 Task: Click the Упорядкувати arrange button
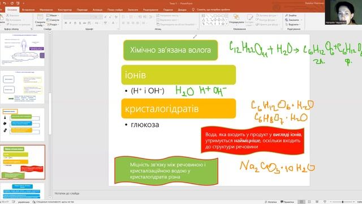(236, 19)
